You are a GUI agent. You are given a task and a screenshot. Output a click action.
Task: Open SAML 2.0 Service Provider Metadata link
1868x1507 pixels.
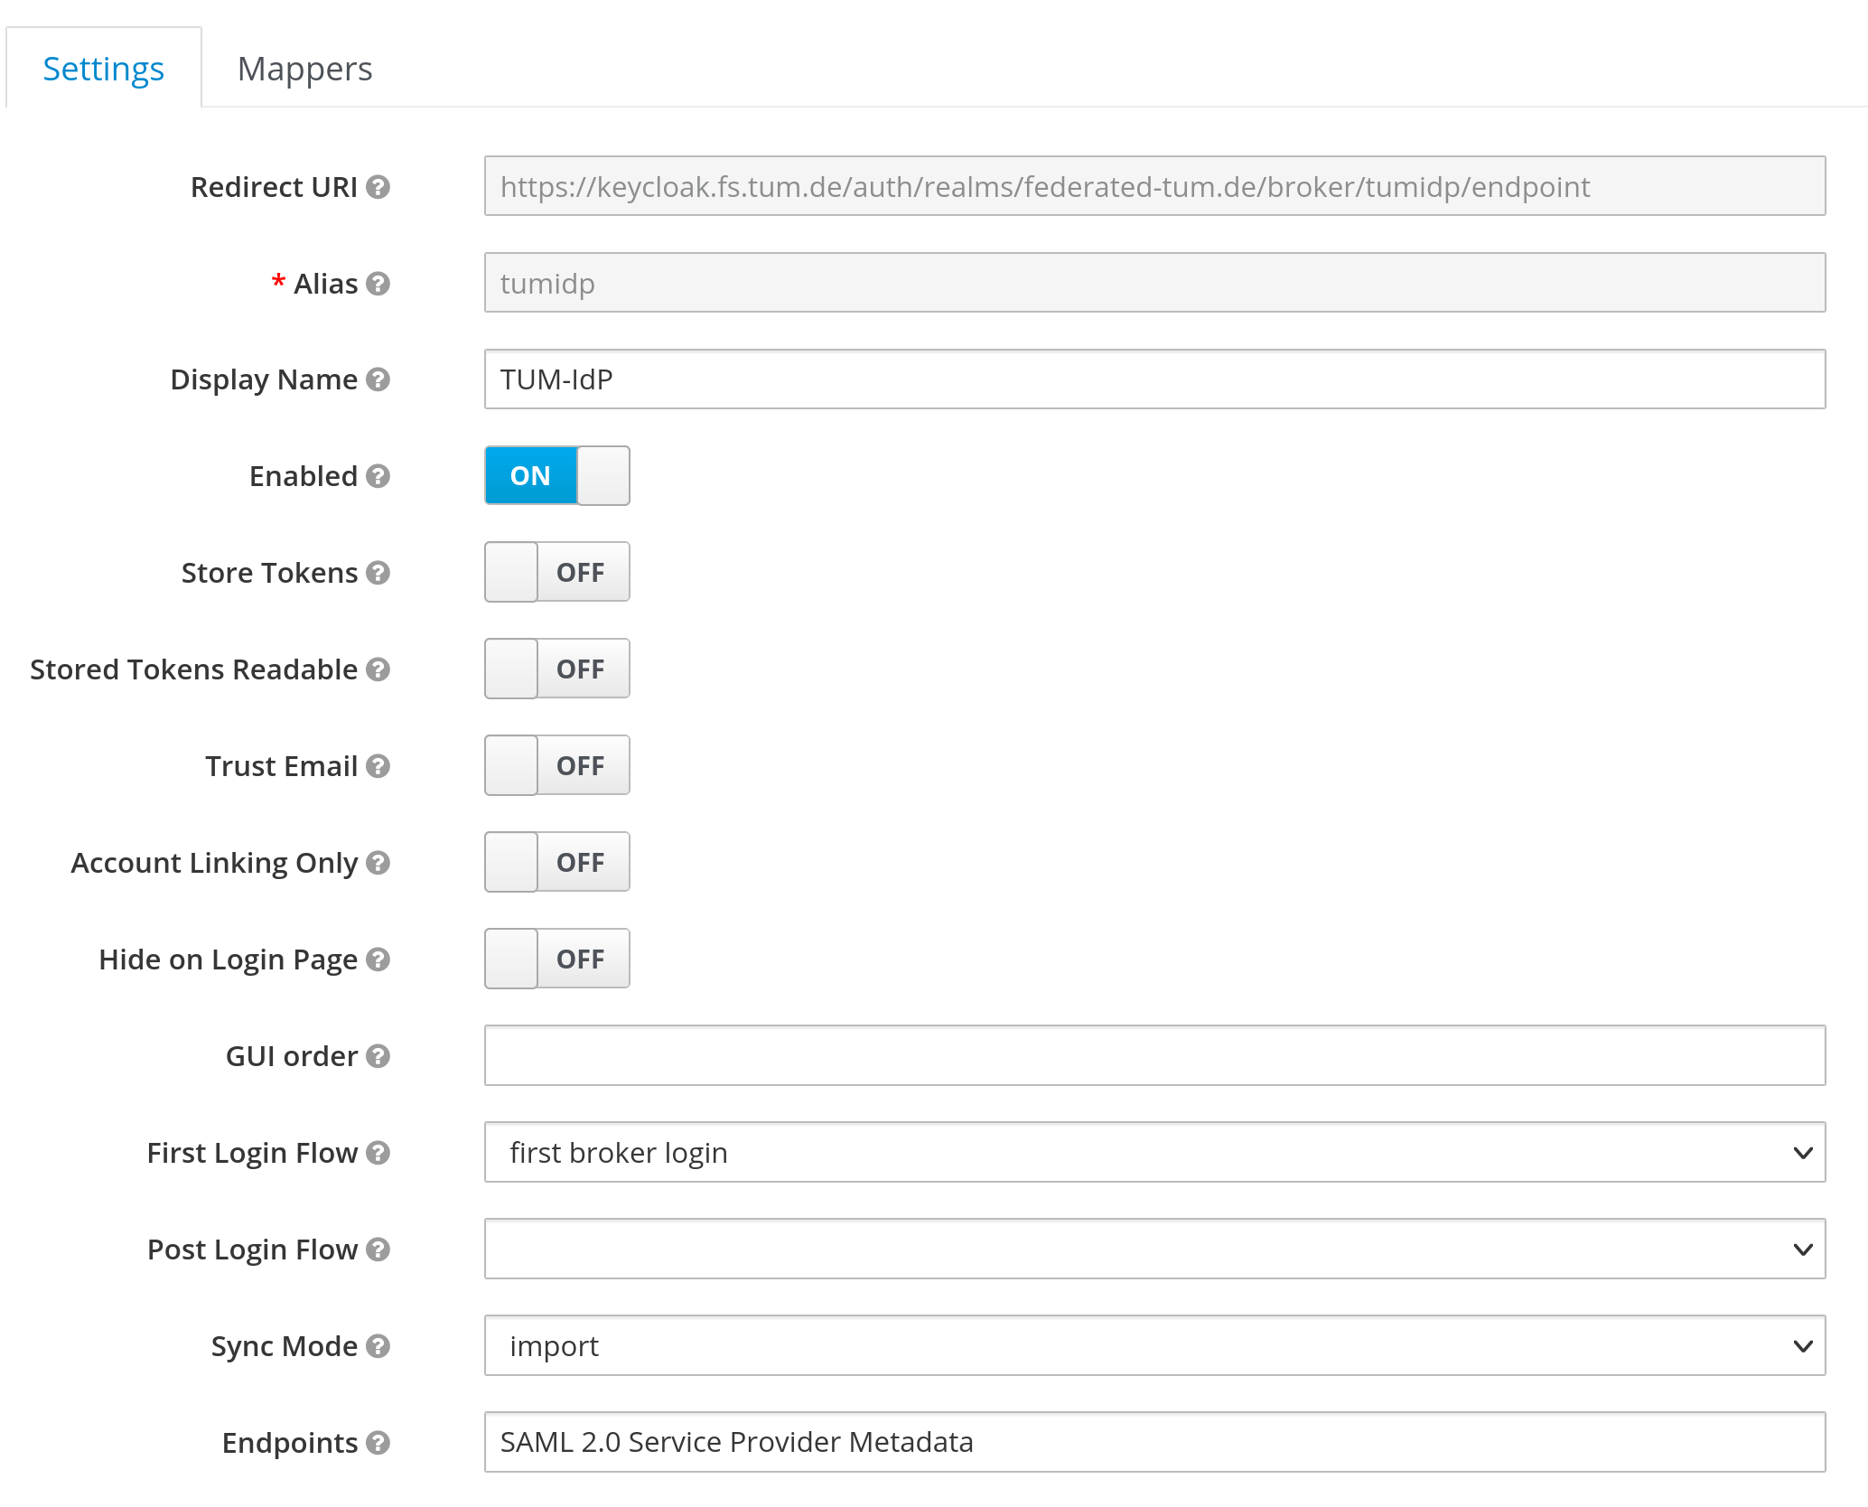[736, 1442]
